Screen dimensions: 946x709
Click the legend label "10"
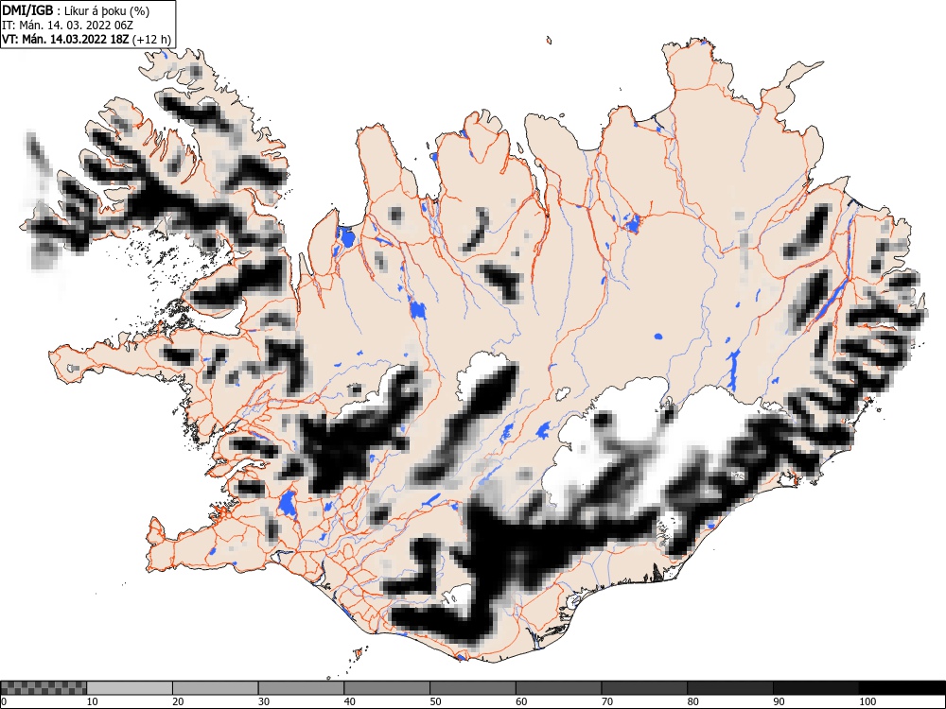tap(93, 701)
